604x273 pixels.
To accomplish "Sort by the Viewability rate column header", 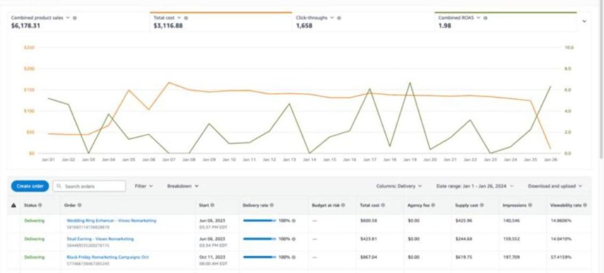I will (566, 206).
